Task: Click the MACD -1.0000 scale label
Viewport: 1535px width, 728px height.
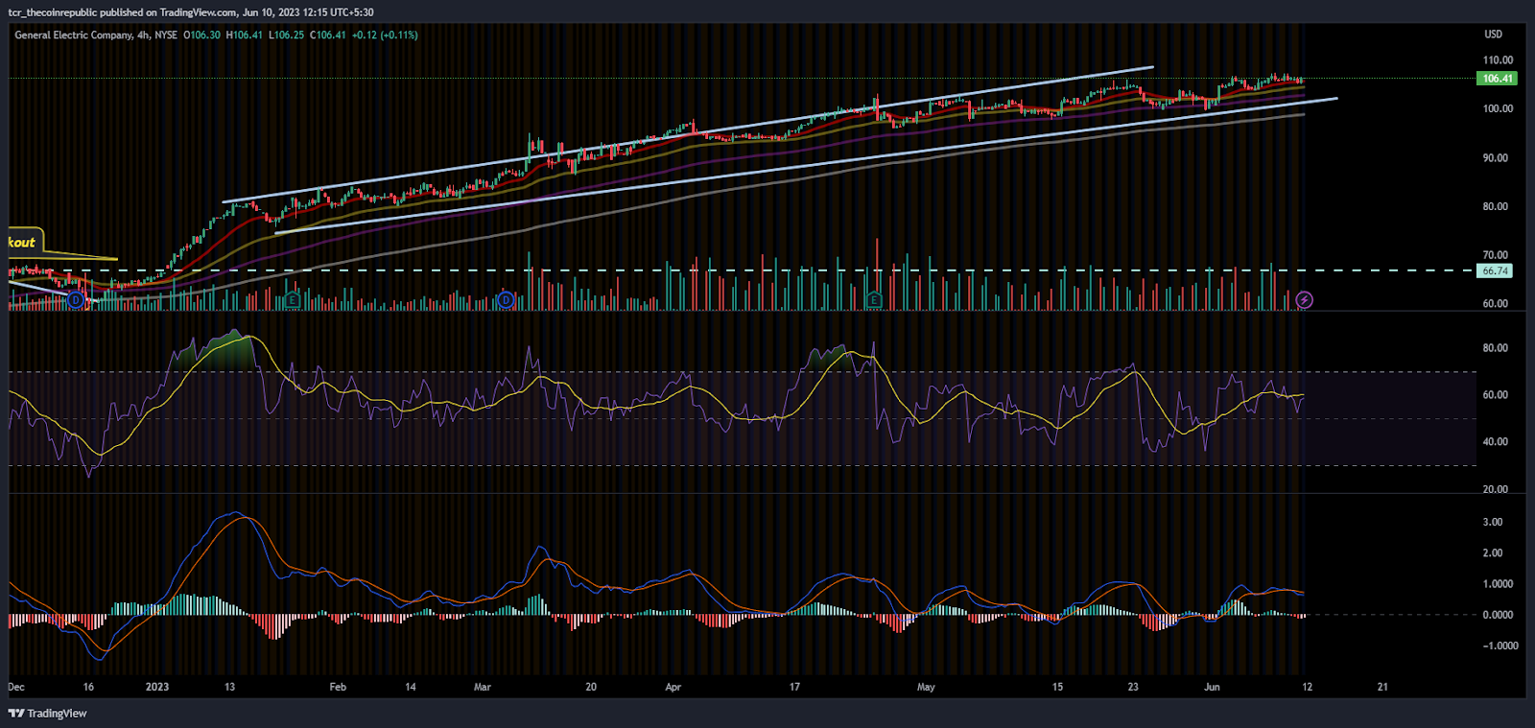Action: (x=1500, y=646)
